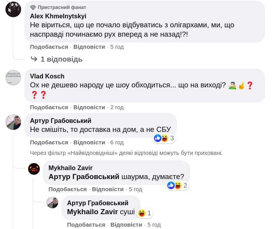The height and width of the screenshot is (229, 278).
Task: Open Alex Khmelnytskyi profile name link
Action: coord(58,16)
